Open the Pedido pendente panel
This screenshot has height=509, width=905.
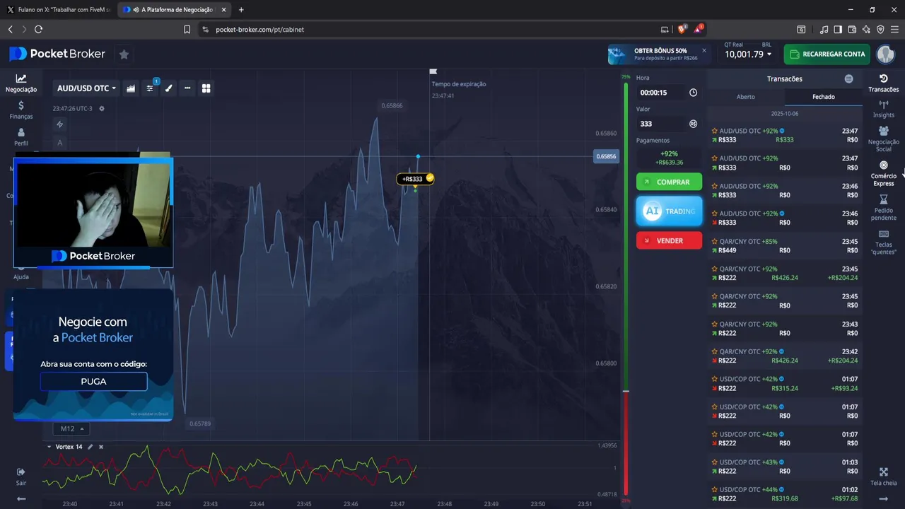(x=883, y=209)
